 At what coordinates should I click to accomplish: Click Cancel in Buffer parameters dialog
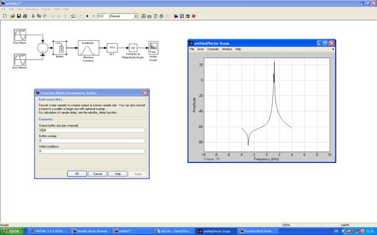coord(97,173)
